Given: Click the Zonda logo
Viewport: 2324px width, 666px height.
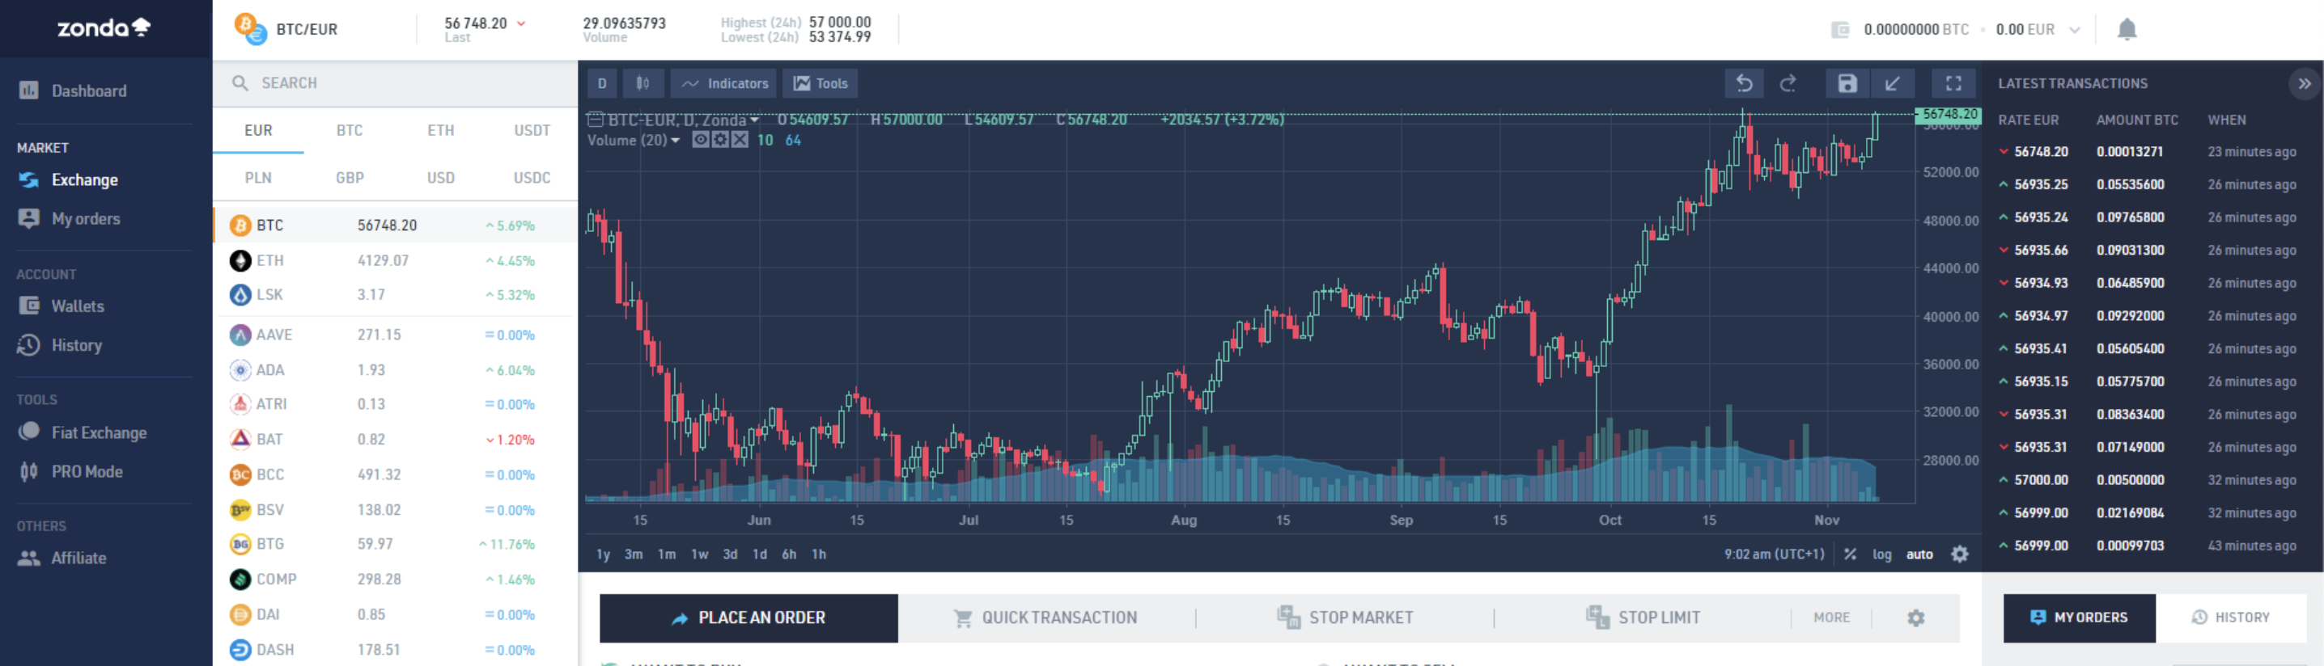Looking at the screenshot, I should [x=104, y=28].
